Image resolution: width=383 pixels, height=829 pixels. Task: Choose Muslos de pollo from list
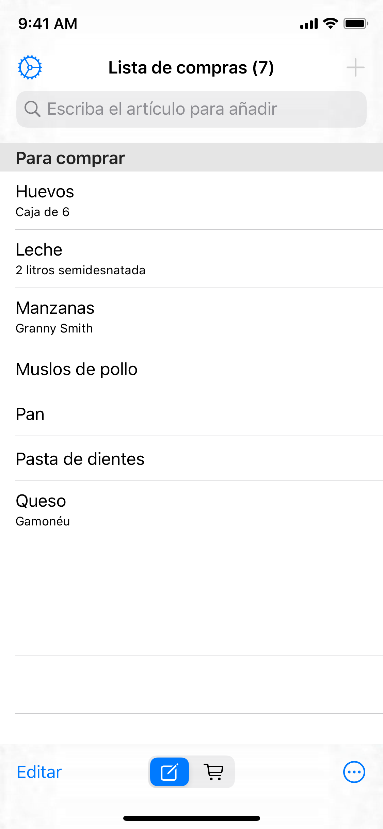pyautogui.click(x=191, y=369)
